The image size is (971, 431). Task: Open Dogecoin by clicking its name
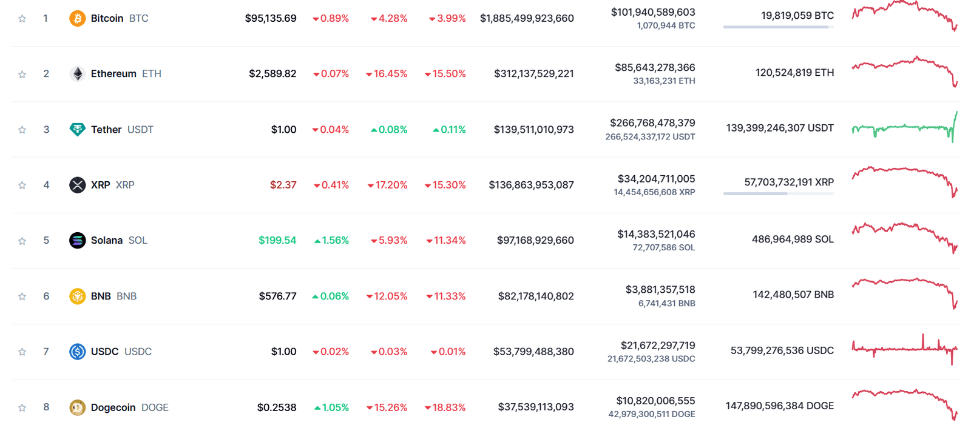[x=112, y=407]
